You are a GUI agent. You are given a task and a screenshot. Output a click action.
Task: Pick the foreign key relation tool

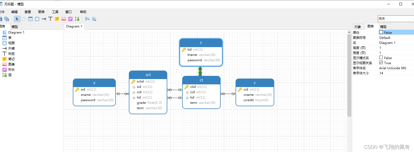[44, 19]
